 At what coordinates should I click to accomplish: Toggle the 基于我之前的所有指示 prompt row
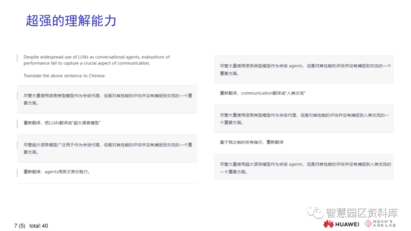tap(304, 142)
